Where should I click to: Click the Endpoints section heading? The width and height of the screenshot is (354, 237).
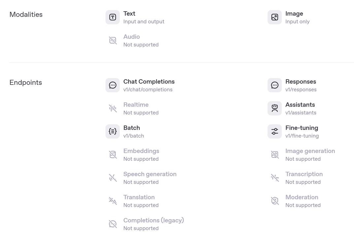tap(26, 82)
